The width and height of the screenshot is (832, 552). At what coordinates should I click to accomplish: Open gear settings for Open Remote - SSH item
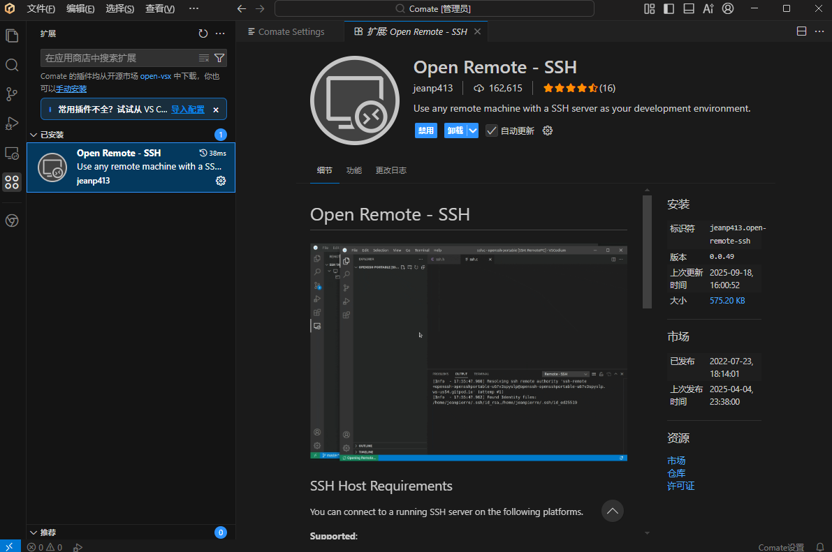(221, 181)
